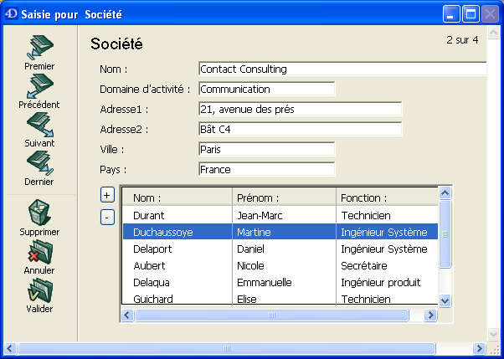Click the Fonction column header
Image resolution: width=504 pixels, height=359 pixels.
[x=387, y=198]
